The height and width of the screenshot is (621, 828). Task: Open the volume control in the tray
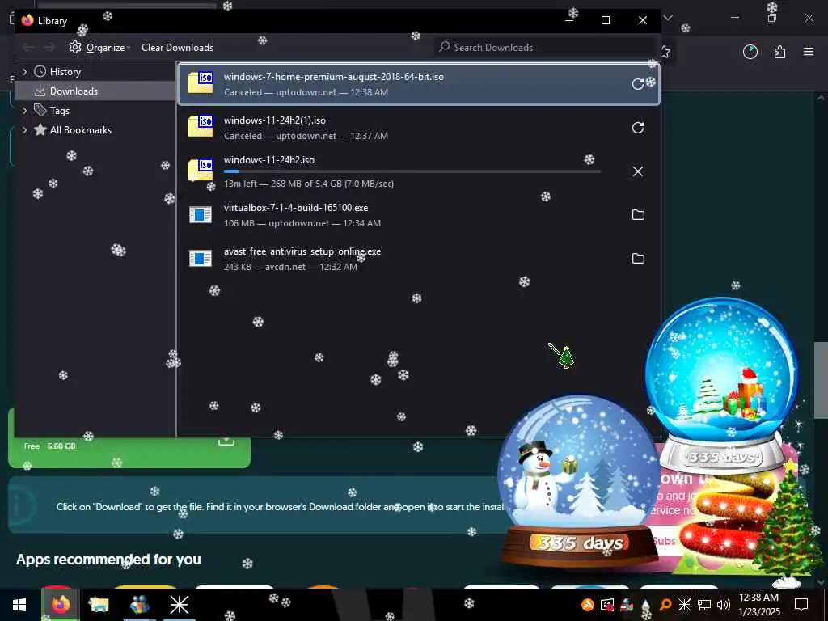[724, 605]
